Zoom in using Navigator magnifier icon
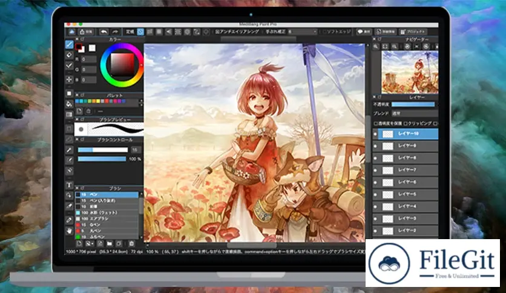This screenshot has width=506, height=293. [376, 47]
